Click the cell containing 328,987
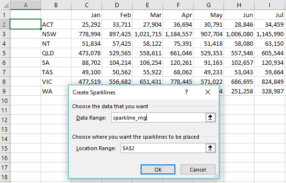This screenshot has height=183, width=286. coord(270,91)
